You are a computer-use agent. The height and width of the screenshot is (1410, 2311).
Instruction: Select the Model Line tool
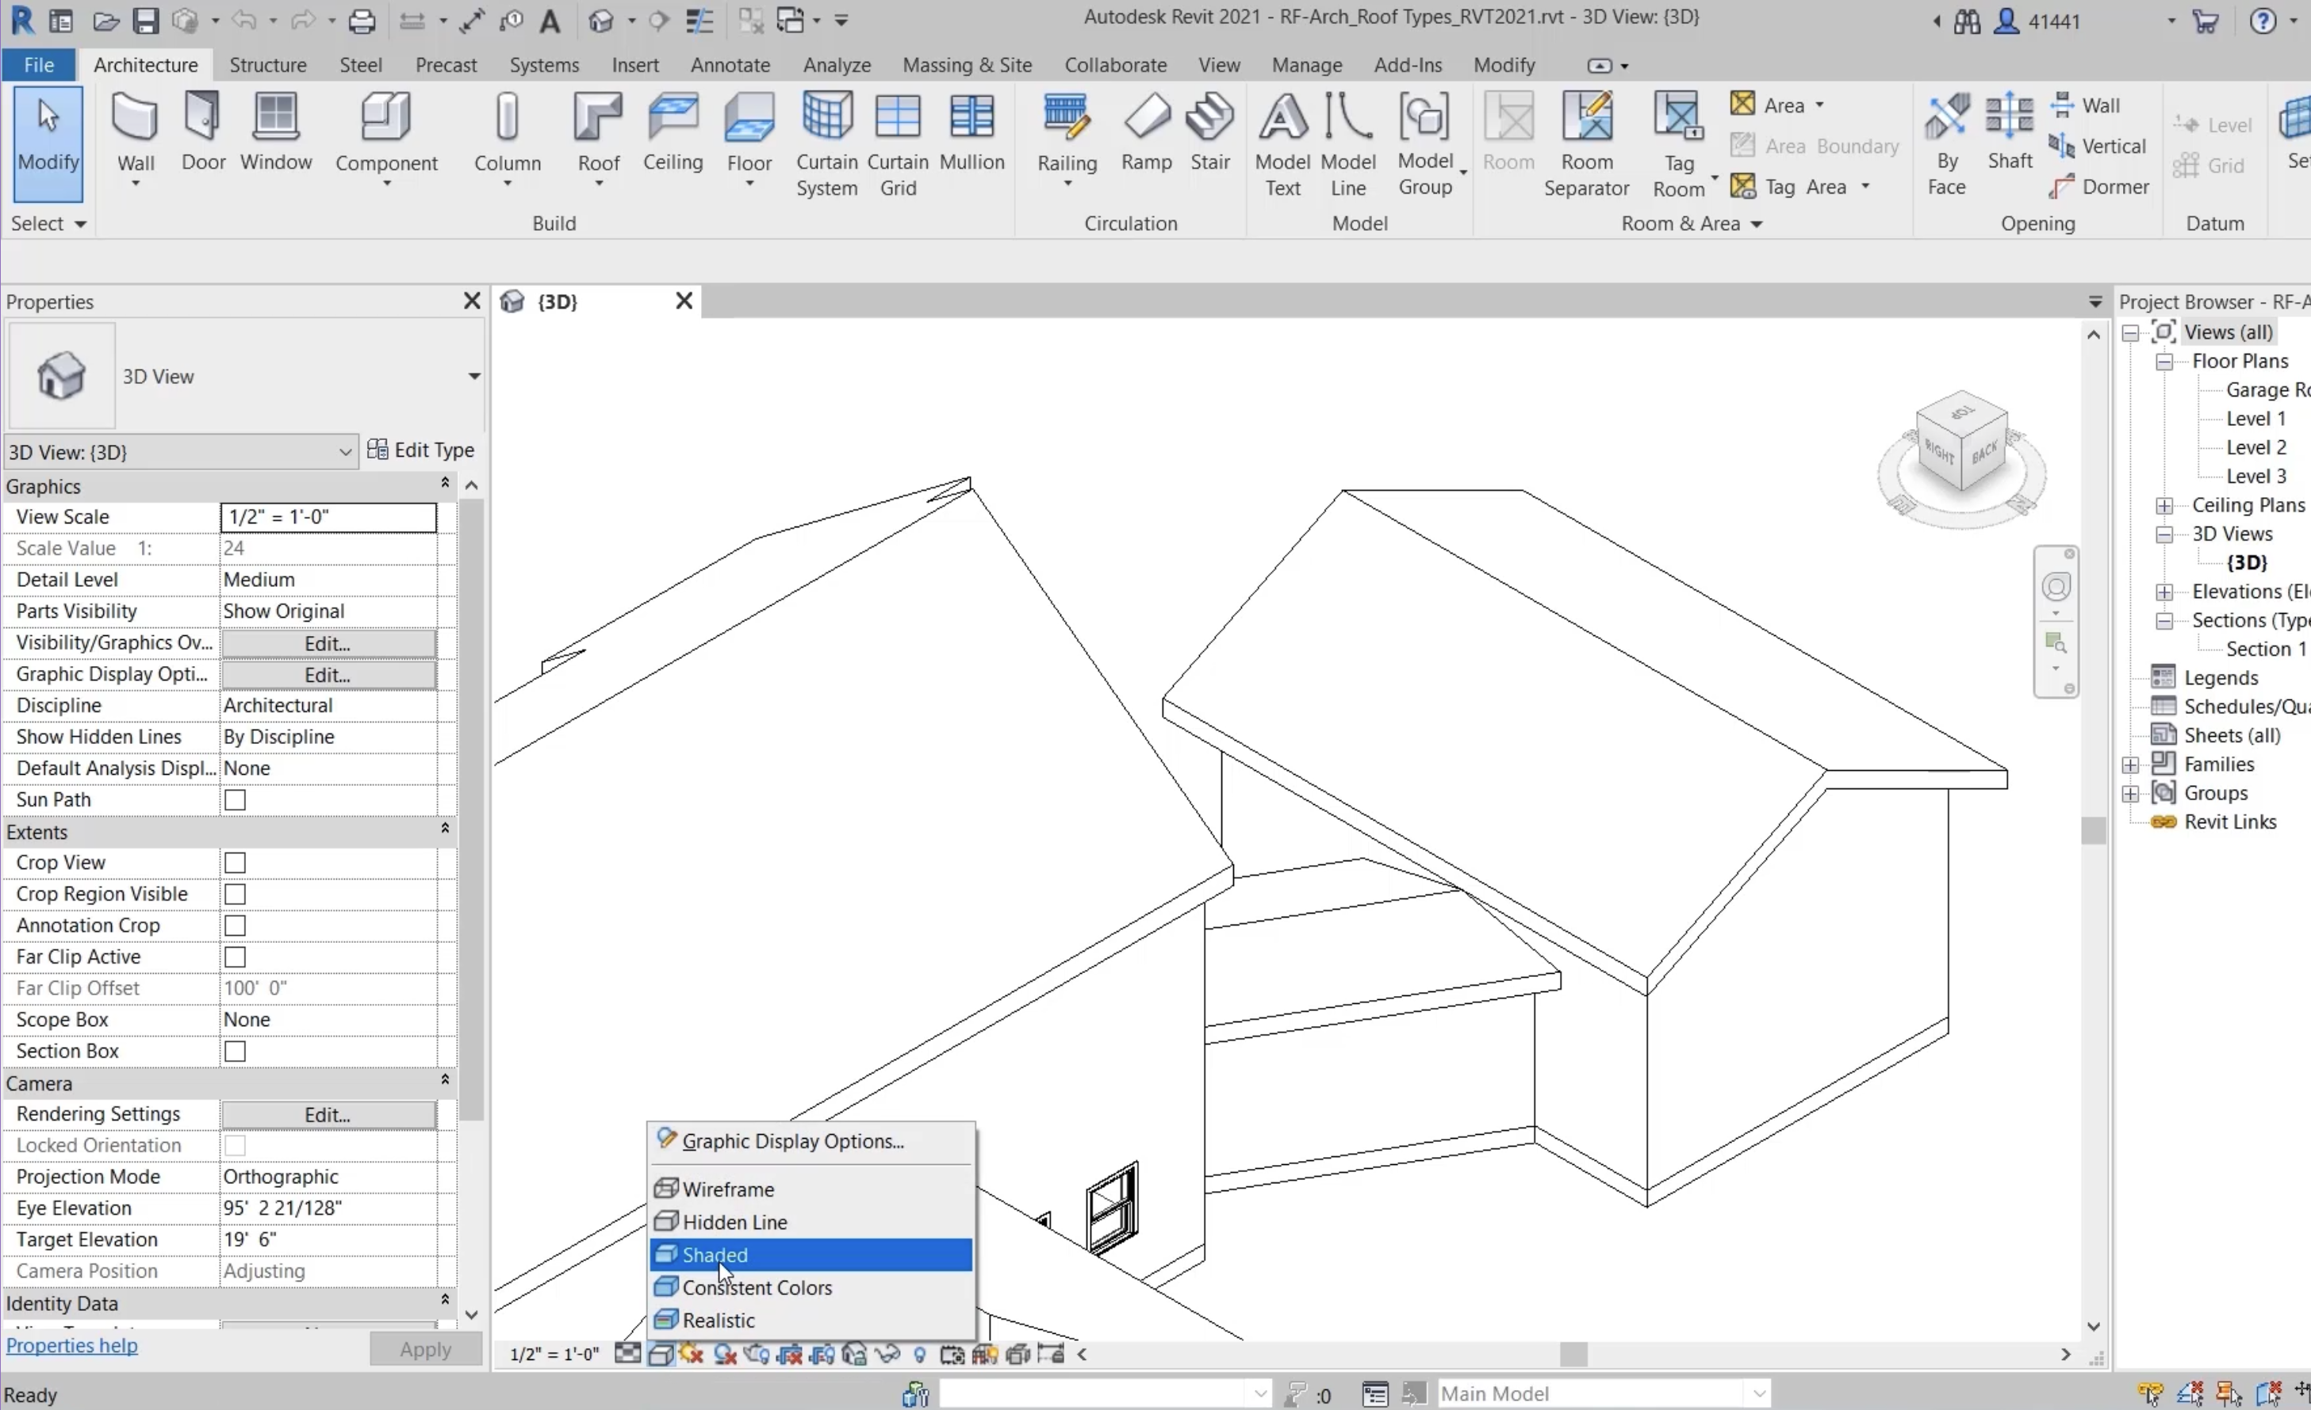[x=1347, y=144]
